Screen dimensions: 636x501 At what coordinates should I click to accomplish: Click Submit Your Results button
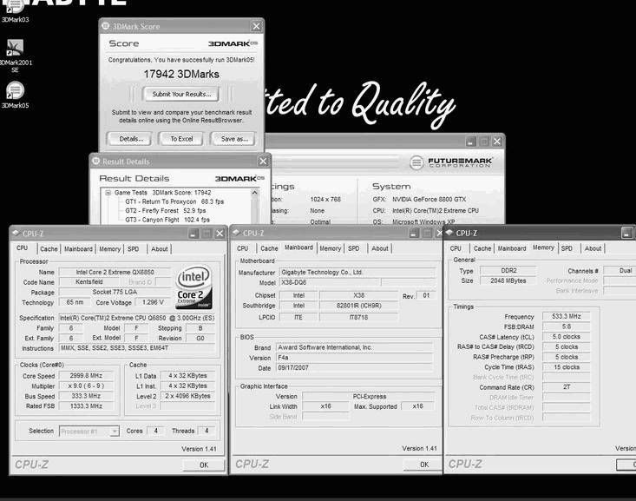coord(180,94)
